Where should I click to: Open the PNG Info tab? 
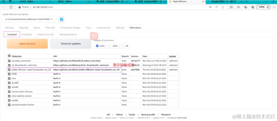click(50, 28)
